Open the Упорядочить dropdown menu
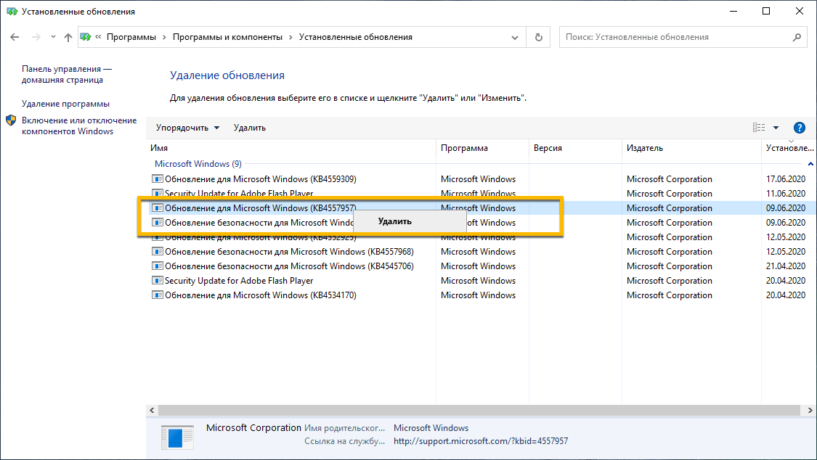Screen dimensions: 817x460 [187, 128]
